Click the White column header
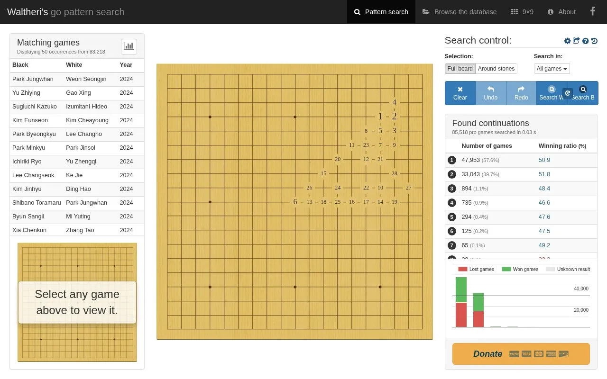 coord(74,65)
